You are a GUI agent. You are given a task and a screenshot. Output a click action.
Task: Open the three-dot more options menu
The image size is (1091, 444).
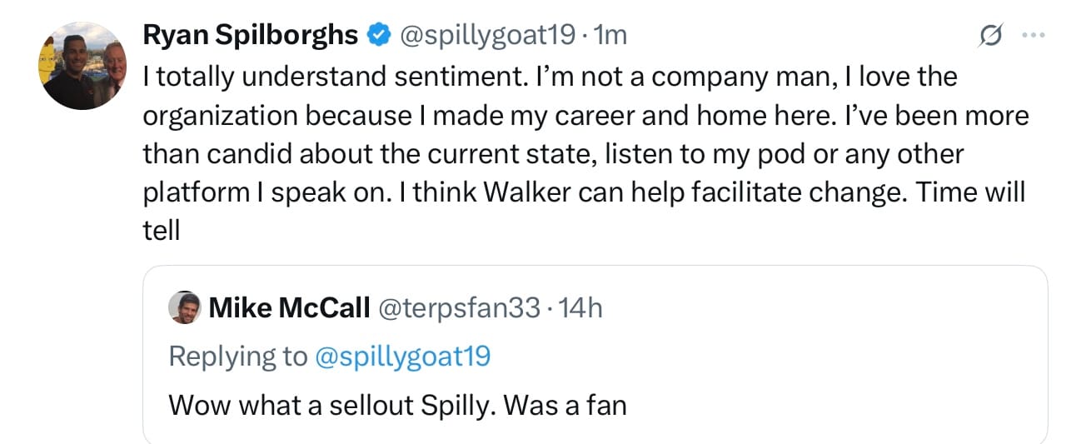pyautogui.click(x=1032, y=35)
